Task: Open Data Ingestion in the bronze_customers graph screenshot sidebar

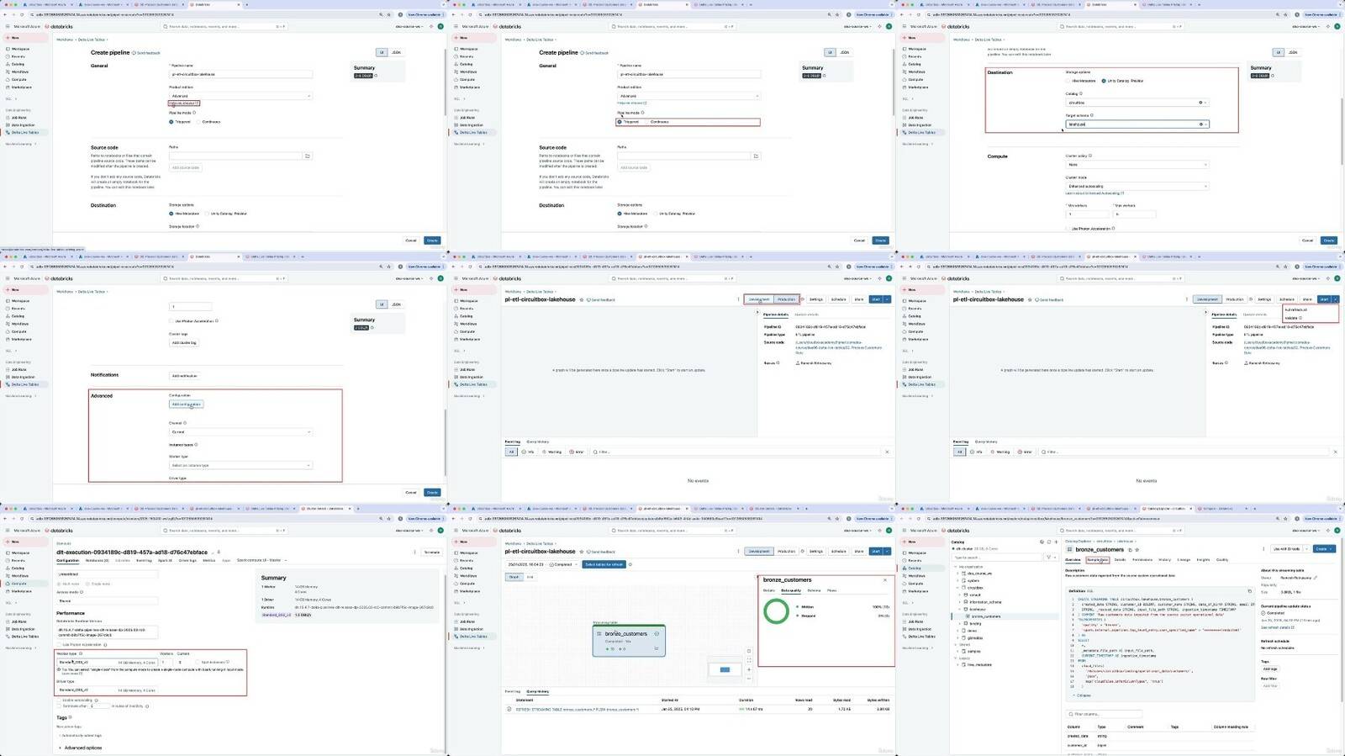Action: (x=471, y=629)
